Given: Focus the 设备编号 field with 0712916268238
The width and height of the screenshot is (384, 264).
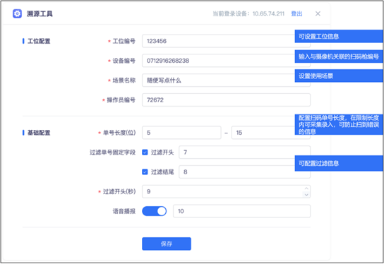Looking at the screenshot, I should point(226,61).
